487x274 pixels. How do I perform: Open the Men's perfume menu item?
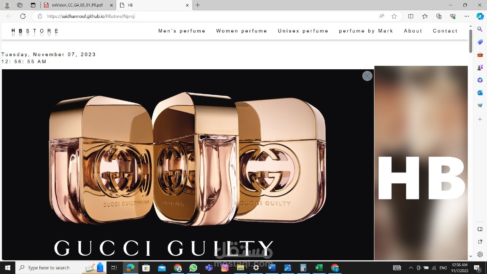pyautogui.click(x=182, y=31)
